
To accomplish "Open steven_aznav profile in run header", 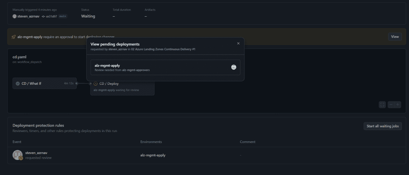I will click(28, 16).
